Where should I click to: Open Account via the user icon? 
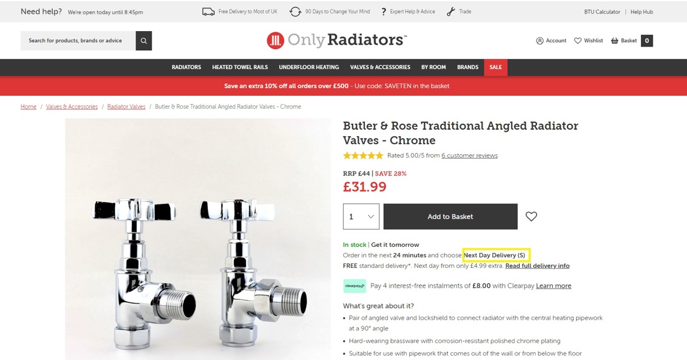pyautogui.click(x=540, y=41)
